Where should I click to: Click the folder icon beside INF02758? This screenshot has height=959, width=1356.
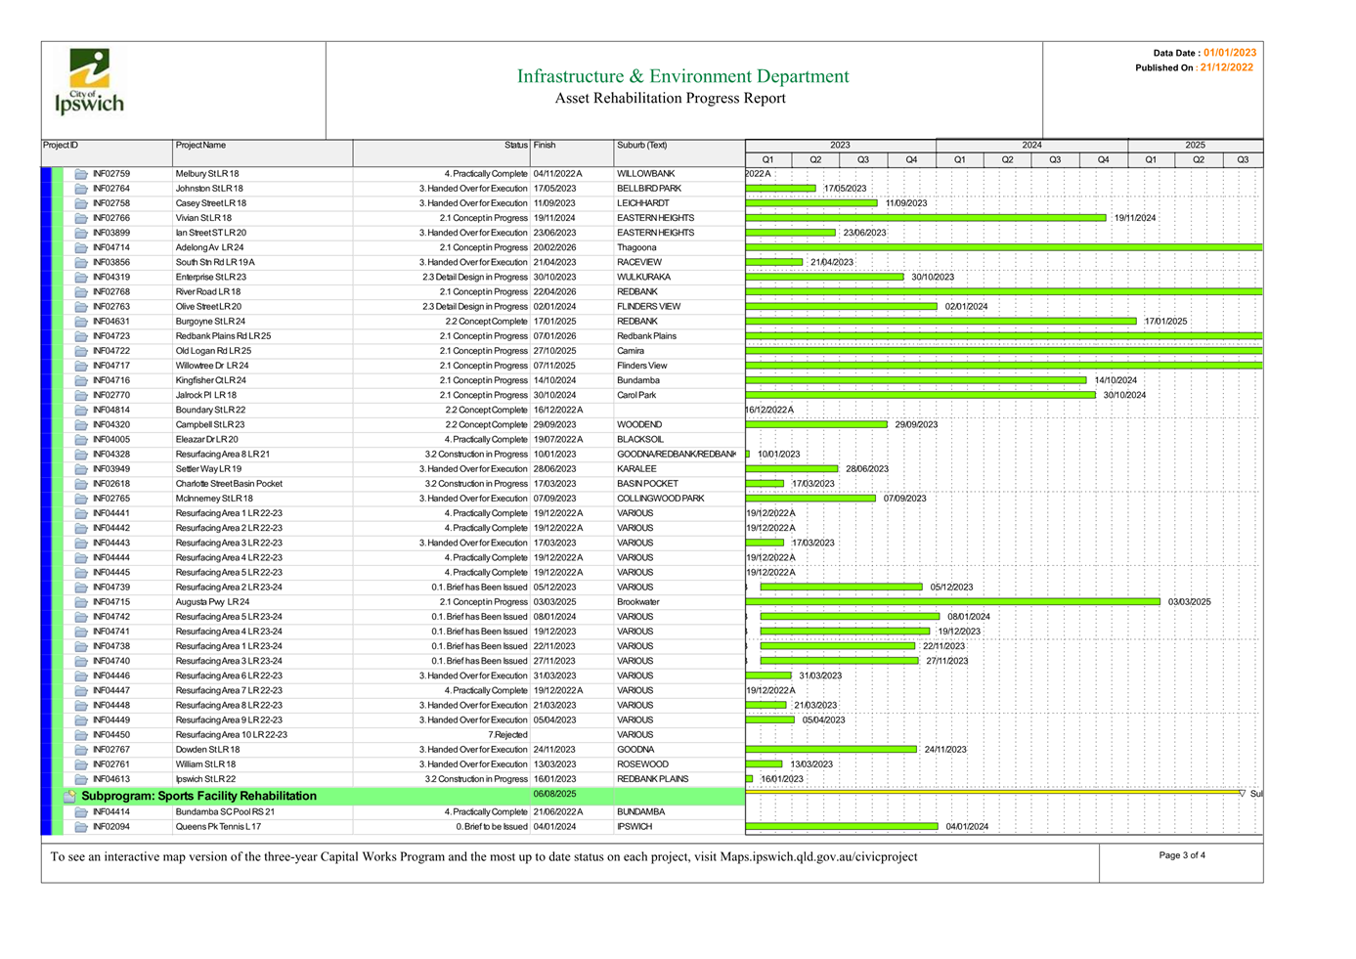click(x=81, y=203)
